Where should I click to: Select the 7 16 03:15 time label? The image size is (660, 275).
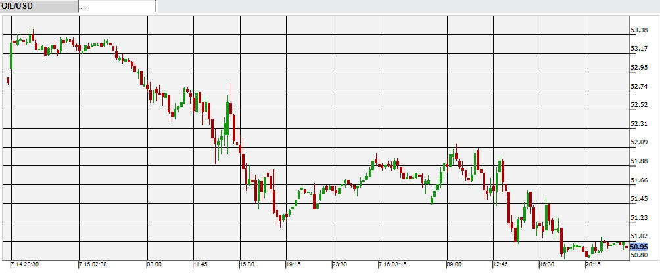[393, 264]
